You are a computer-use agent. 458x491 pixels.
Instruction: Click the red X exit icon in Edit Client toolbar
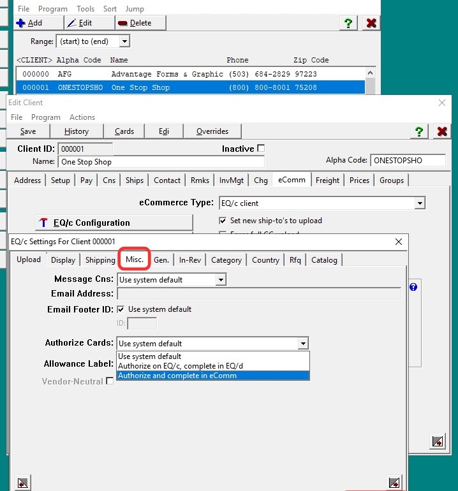click(442, 131)
